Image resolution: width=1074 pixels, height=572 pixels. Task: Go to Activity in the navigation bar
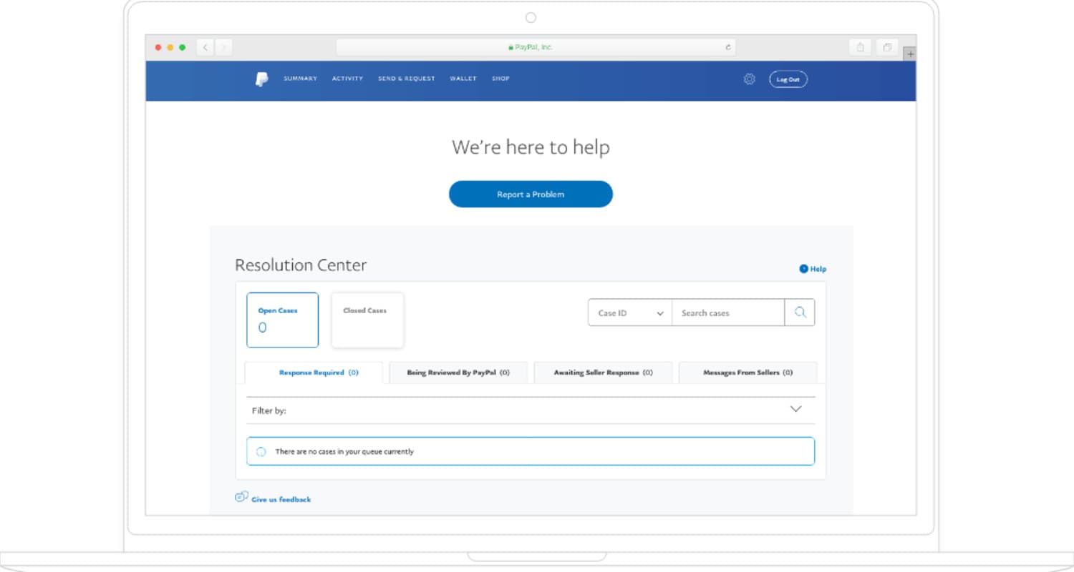(347, 79)
